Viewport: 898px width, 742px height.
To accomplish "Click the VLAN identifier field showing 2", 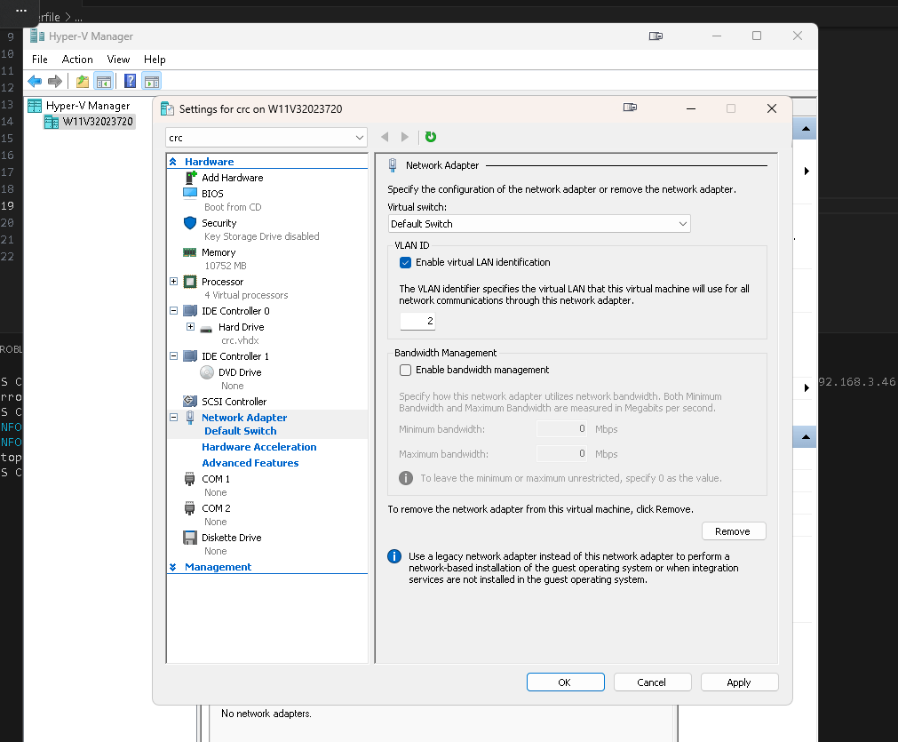I will [417, 322].
